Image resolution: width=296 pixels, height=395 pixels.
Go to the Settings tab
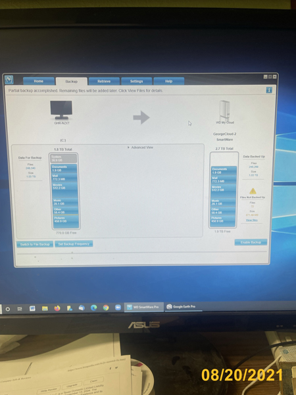(x=136, y=82)
